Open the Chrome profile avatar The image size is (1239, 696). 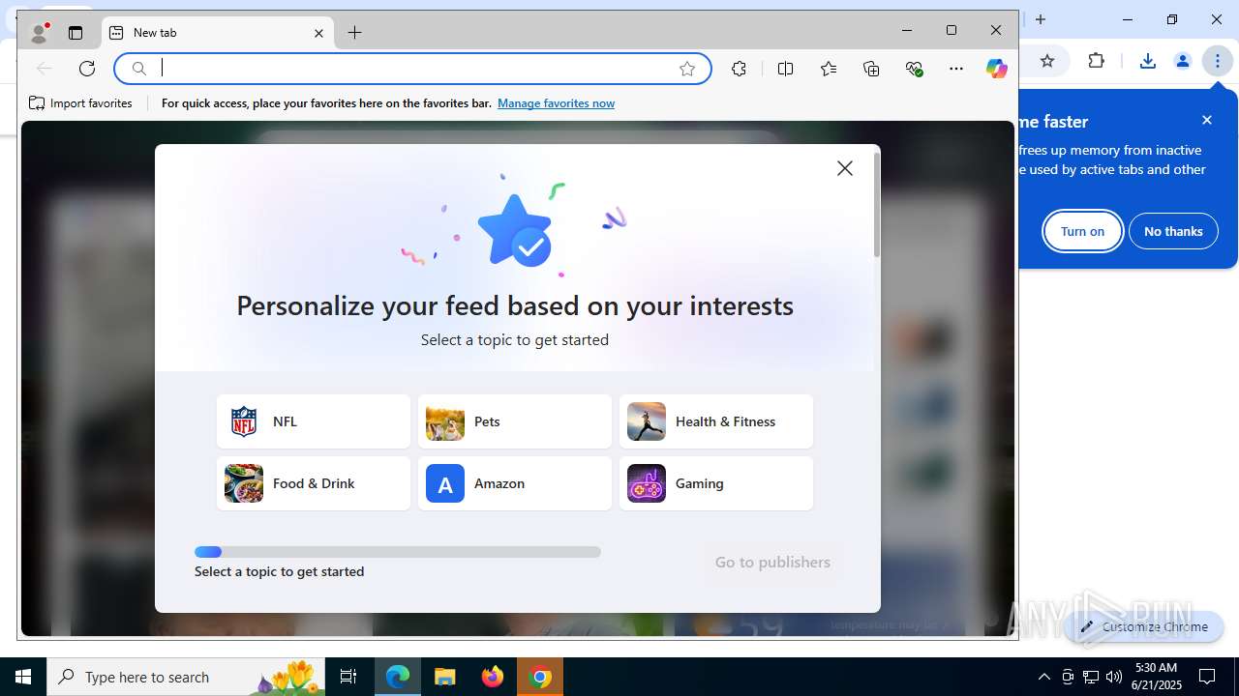1183,61
